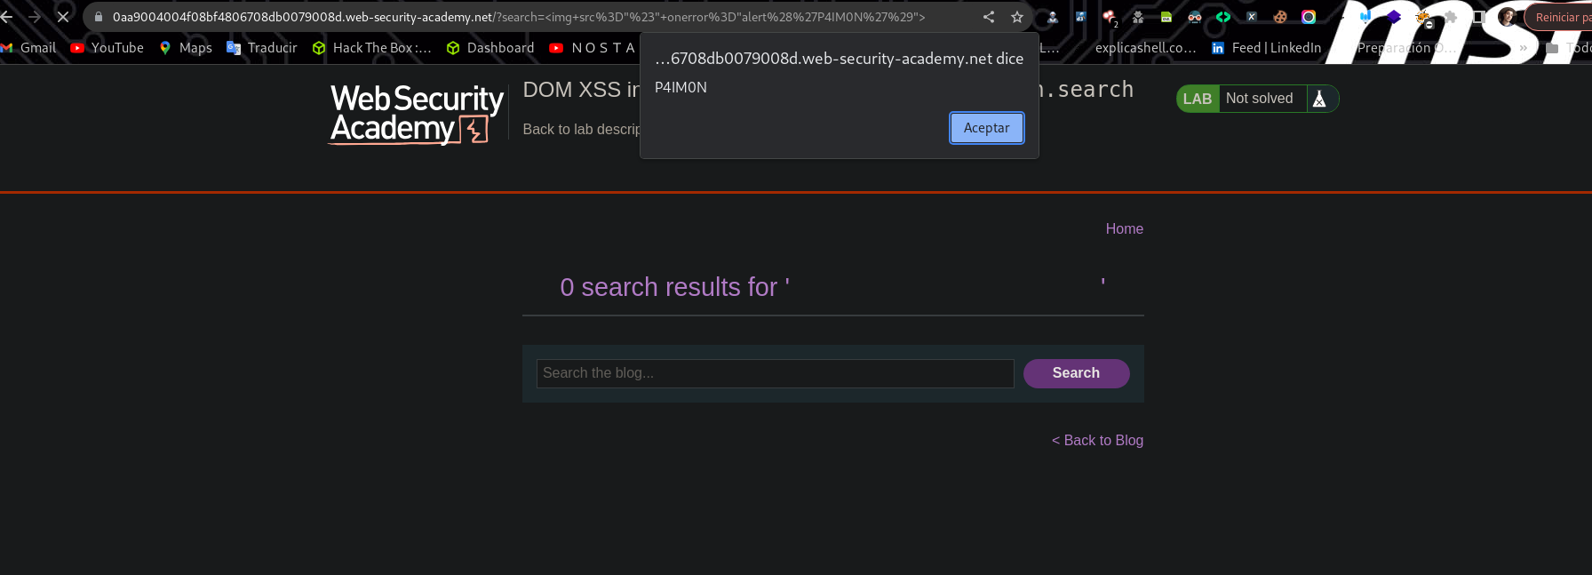
Task: Click the Reiniciar update button
Action: click(1560, 17)
